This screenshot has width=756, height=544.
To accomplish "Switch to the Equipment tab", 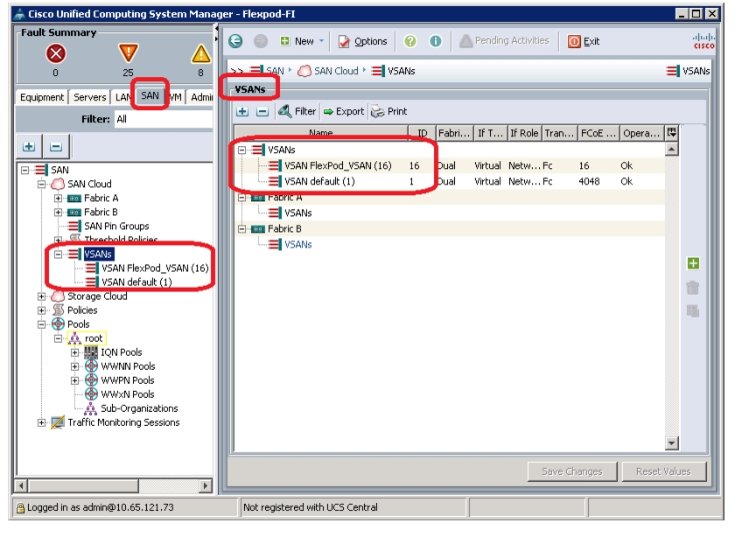I will pos(42,97).
